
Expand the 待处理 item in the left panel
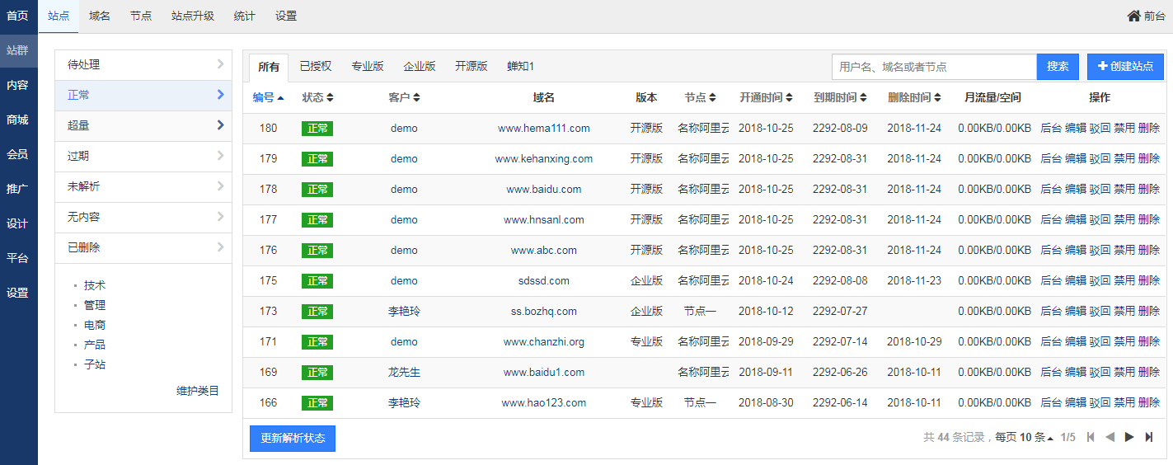coord(143,64)
